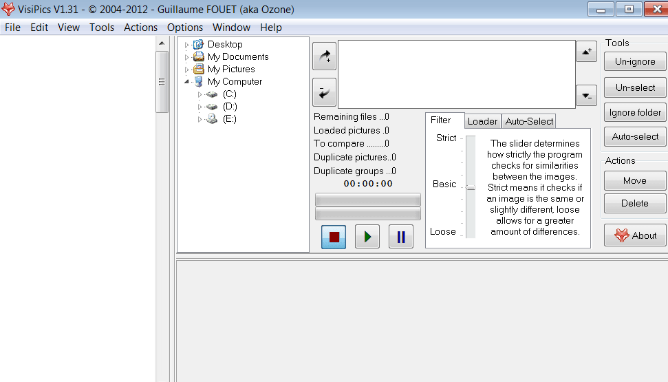This screenshot has width=668, height=382.
Task: Pause the scan with blue pause button
Action: [x=401, y=237]
